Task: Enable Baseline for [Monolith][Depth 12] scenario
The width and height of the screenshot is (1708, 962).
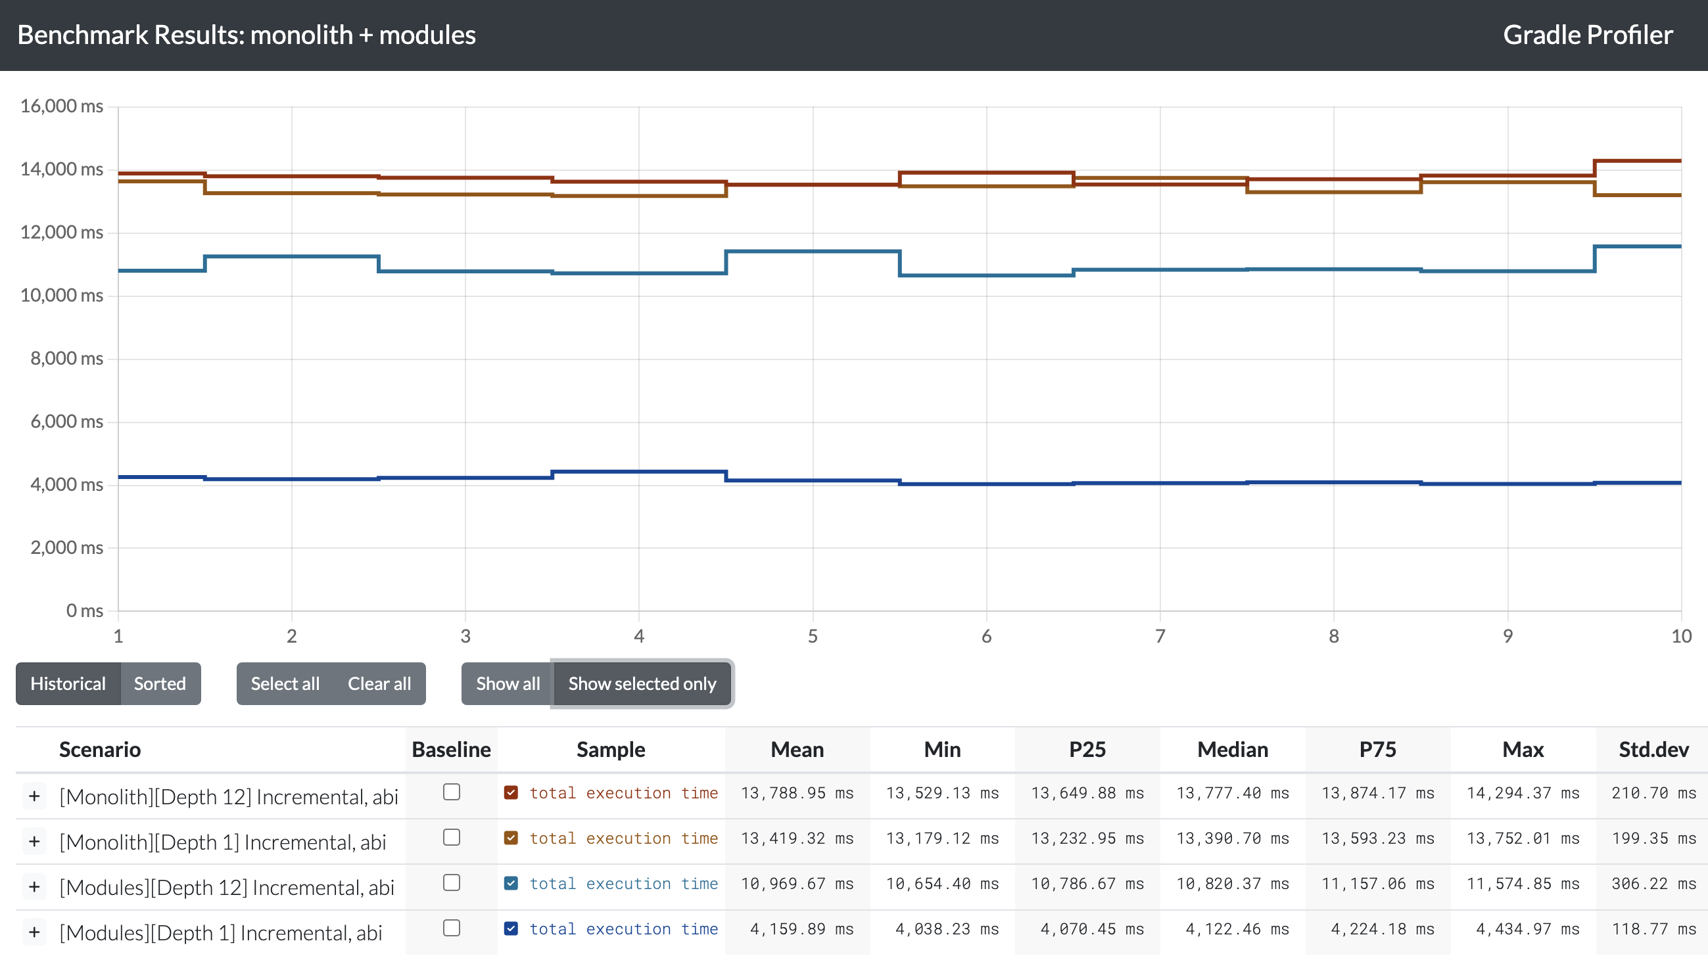Action: point(451,792)
